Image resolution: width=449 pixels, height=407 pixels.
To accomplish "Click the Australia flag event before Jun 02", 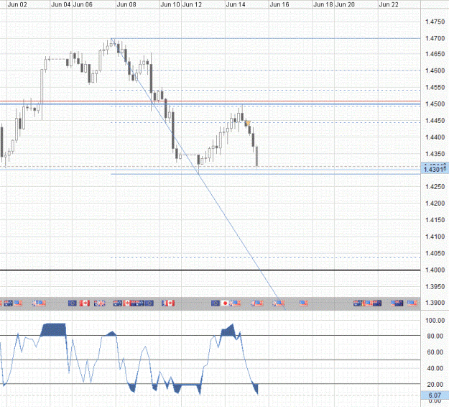I will tap(9, 303).
